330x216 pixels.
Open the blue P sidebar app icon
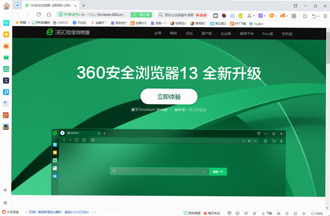tap(6, 92)
